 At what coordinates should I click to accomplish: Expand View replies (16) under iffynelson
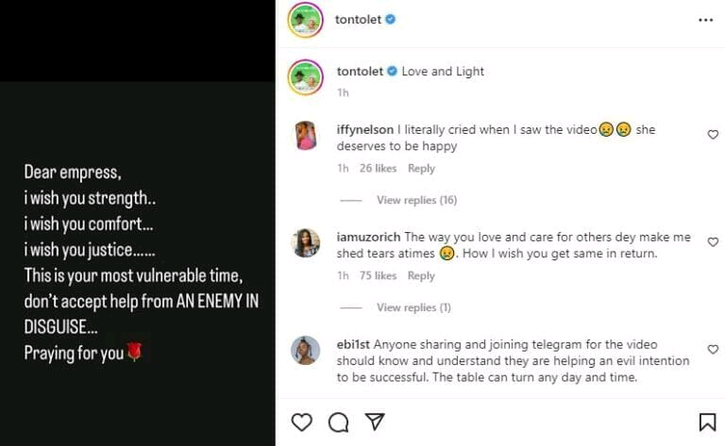click(416, 200)
